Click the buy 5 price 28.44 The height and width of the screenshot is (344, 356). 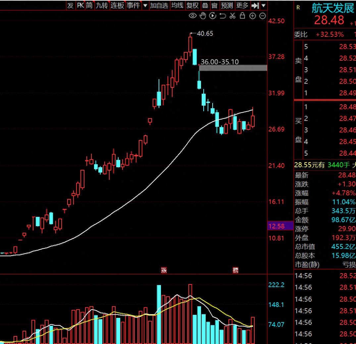pos(347,153)
